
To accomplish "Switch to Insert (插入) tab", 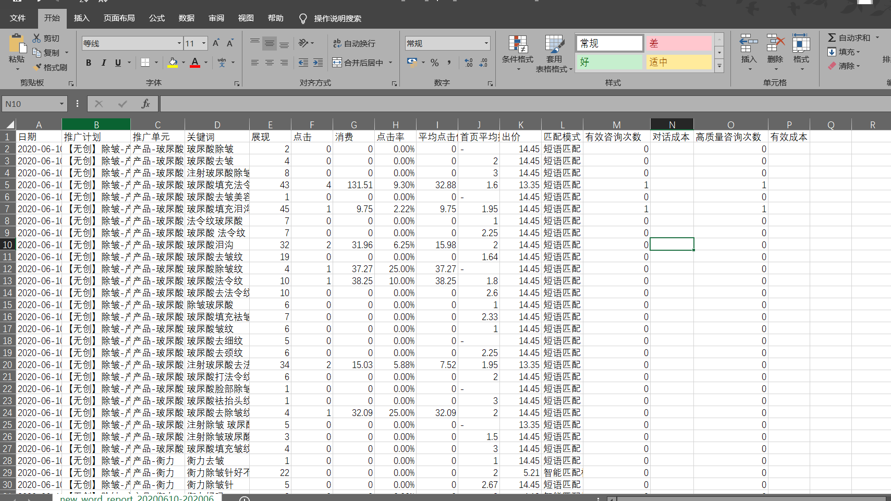I will coord(82,18).
